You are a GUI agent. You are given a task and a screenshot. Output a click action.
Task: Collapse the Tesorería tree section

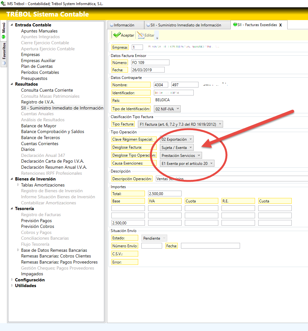(x=12, y=208)
